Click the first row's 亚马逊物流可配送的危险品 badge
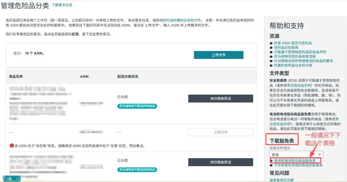 [137, 106]
